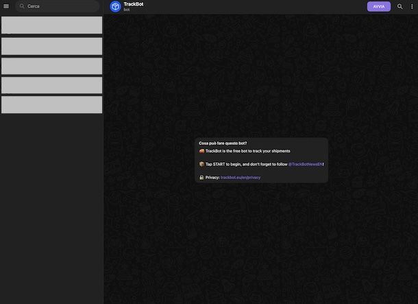Follow the @TrackBotNewsEN mention link
Screen dimensions: 418x304
pos(305,164)
